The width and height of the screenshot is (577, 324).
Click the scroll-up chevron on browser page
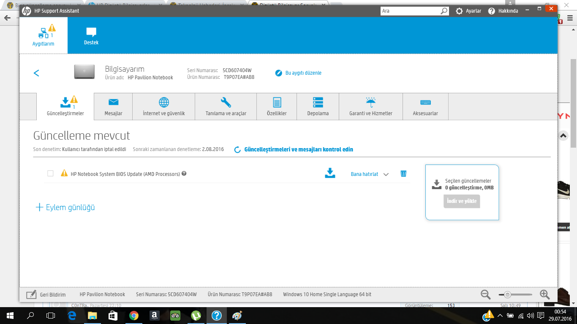pyautogui.click(x=563, y=136)
